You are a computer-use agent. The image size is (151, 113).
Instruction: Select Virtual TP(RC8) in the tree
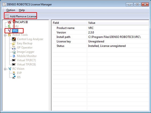click(x=26, y=64)
